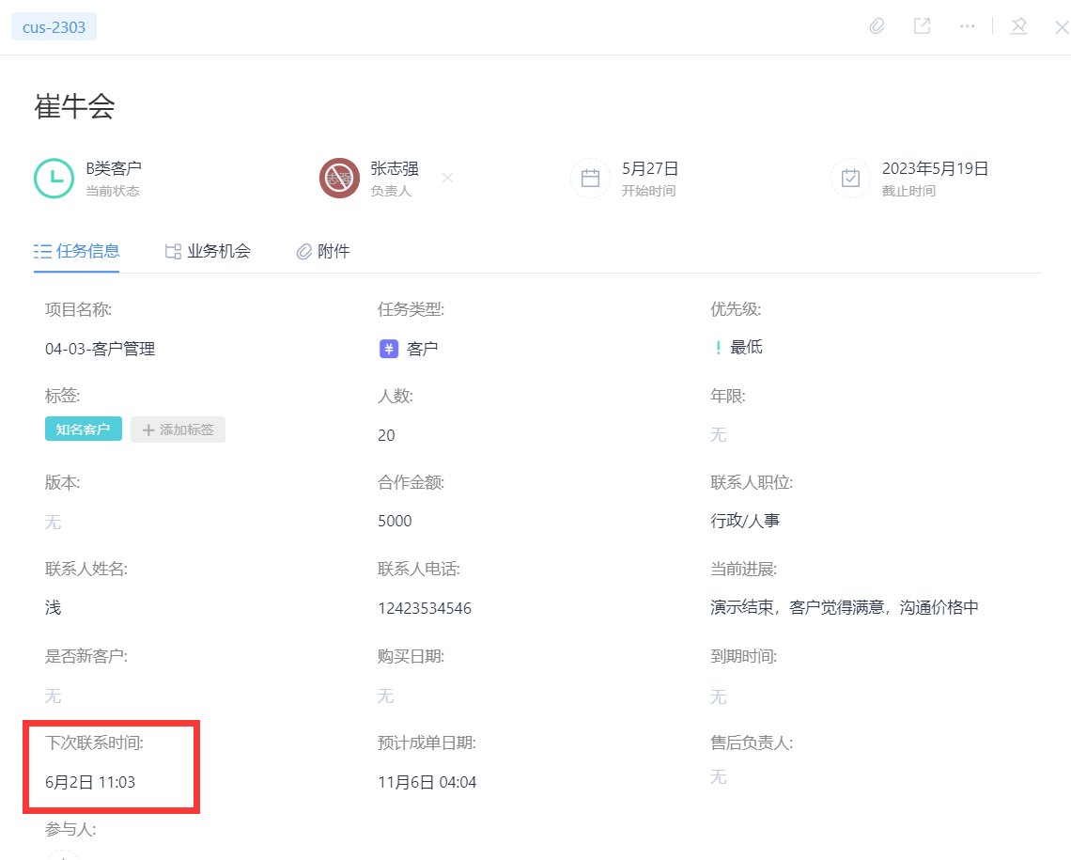Click 添加标签 button
Image resolution: width=1071 pixels, height=860 pixels.
point(178,430)
